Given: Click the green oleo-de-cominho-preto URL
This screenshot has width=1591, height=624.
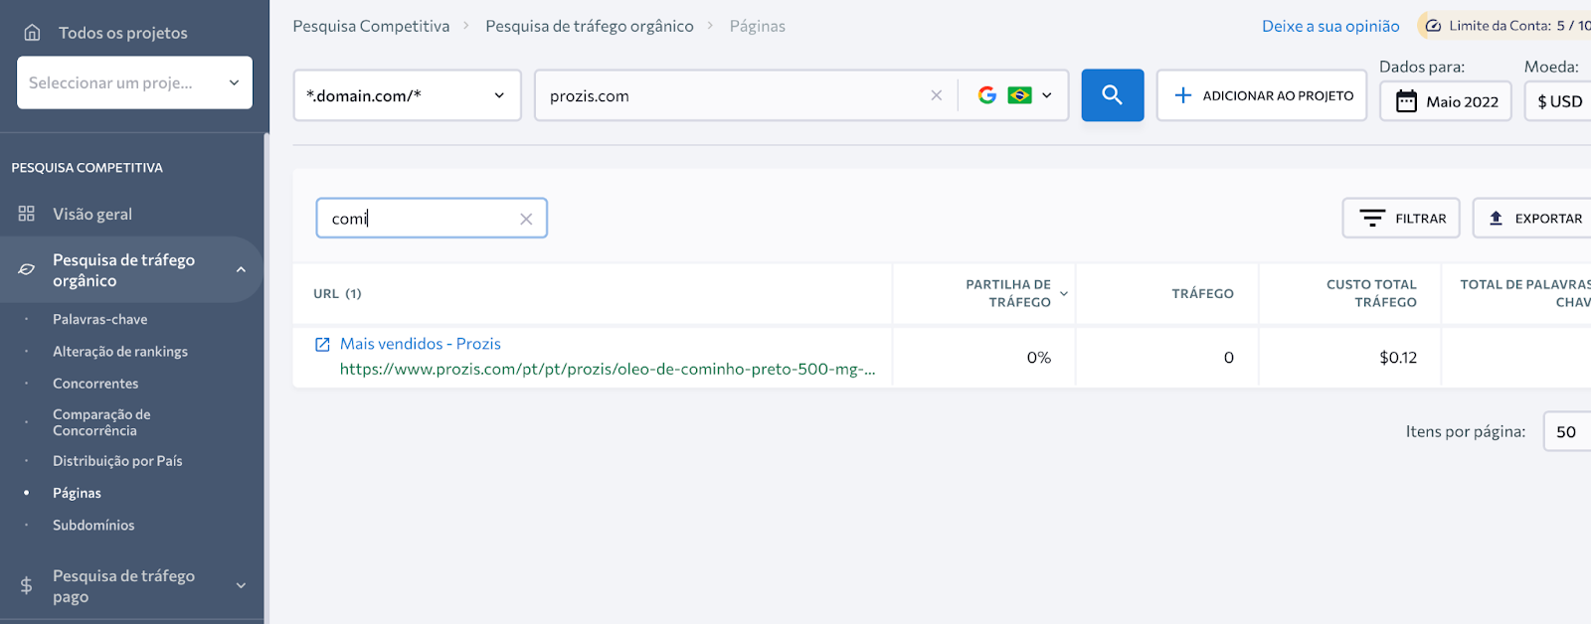Looking at the screenshot, I should [x=608, y=369].
